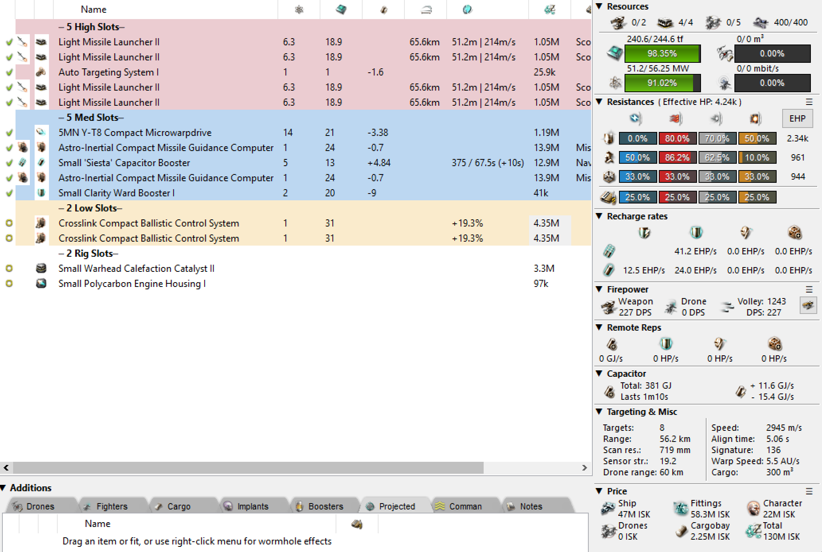822x552 pixels.
Task: Click the CPU usage 98.35% bar
Action: pyautogui.click(x=662, y=54)
